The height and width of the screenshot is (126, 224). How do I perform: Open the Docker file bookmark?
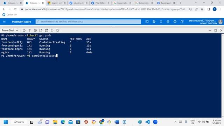point(9,15)
